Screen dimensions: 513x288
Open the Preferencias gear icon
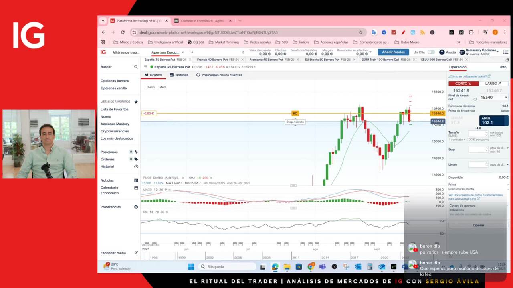pos(136,207)
